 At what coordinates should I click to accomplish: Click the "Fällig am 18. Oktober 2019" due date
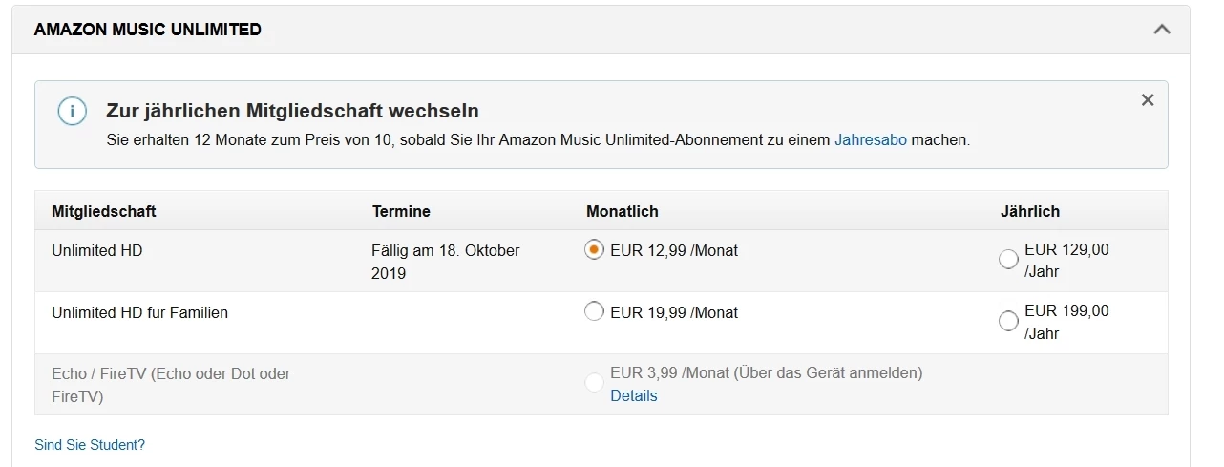pos(445,262)
